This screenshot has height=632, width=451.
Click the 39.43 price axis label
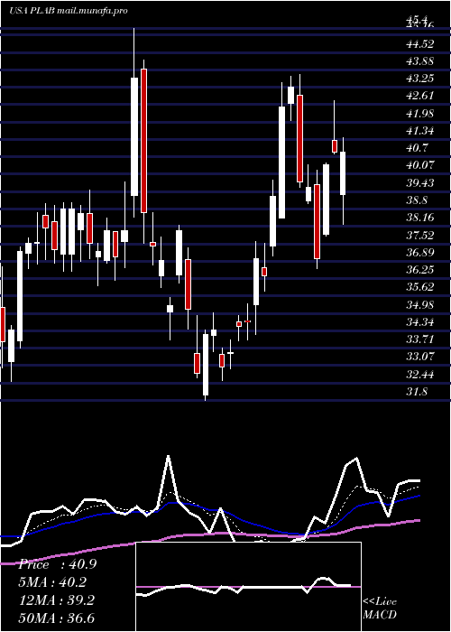[x=420, y=183]
